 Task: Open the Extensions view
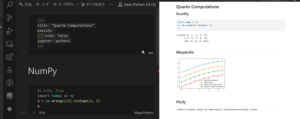[10, 57]
